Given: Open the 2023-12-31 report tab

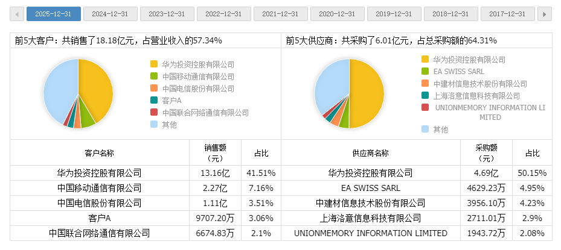Looking at the screenshot, I should click(x=166, y=14).
